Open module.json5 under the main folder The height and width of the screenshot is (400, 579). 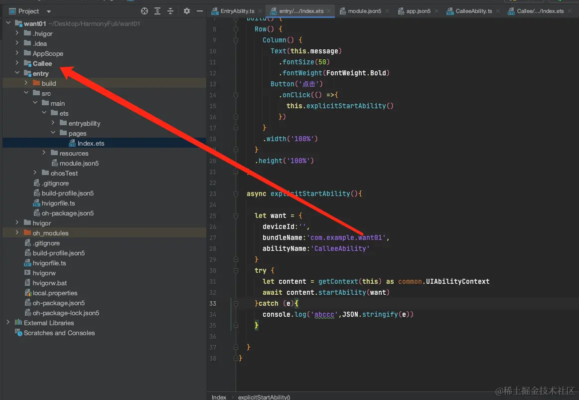(x=79, y=163)
